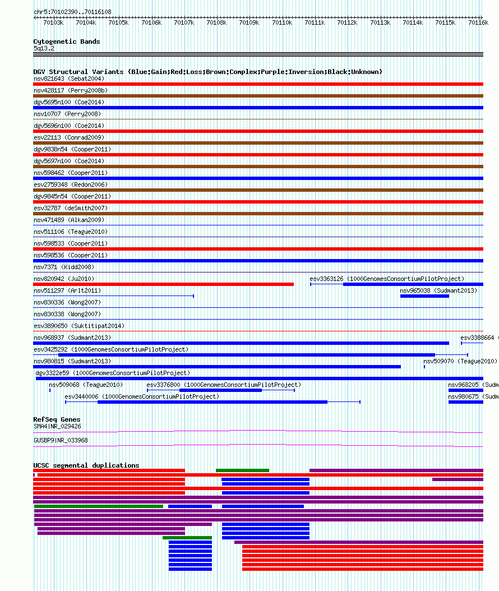
Task: Click the nsv965038 blue gain bar
Action: (425, 296)
